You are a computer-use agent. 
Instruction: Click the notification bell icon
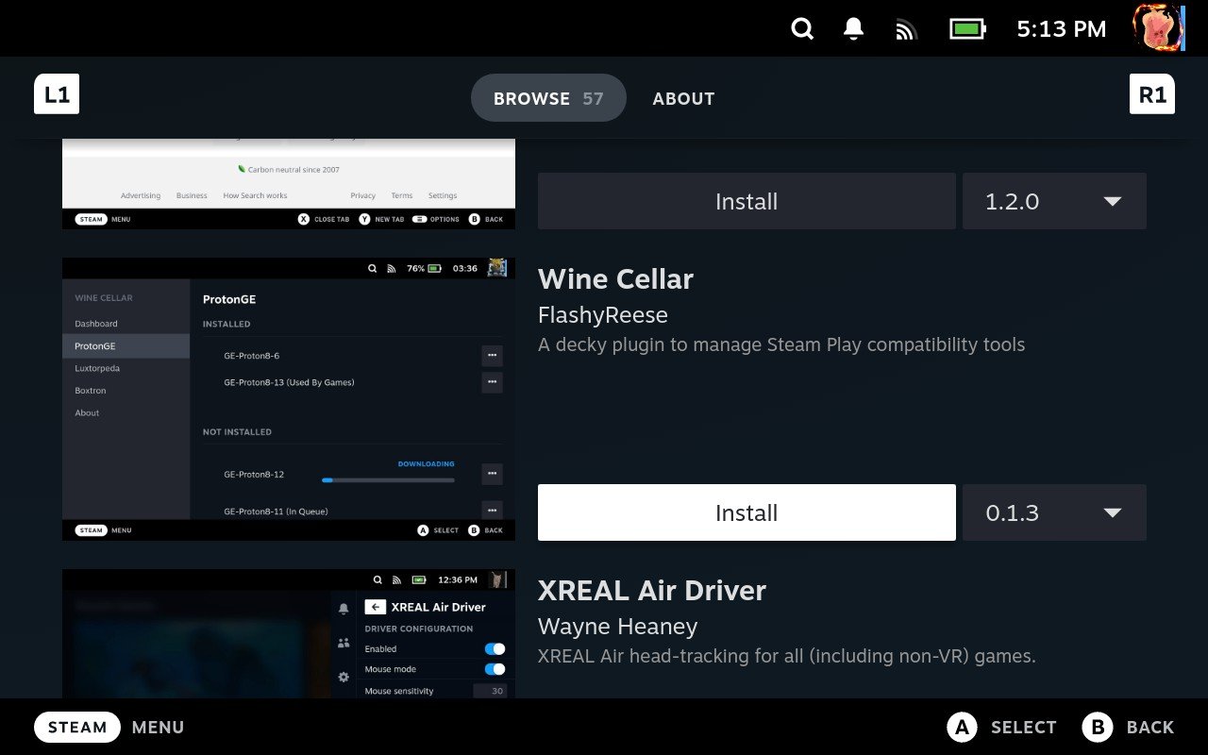click(852, 28)
